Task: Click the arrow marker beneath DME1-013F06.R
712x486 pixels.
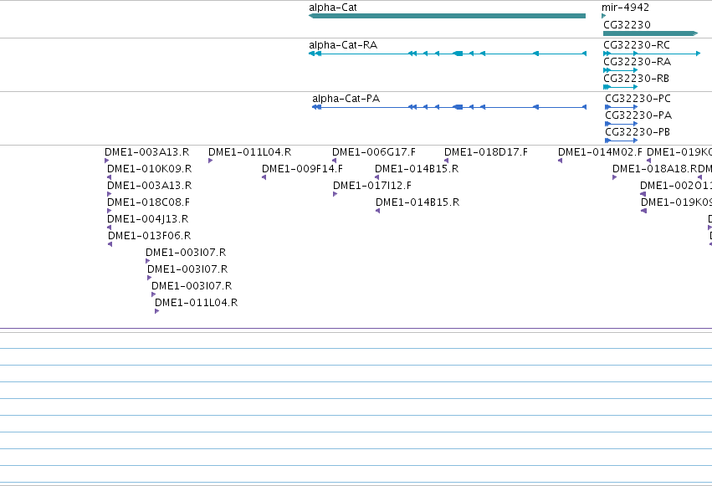Action: (x=110, y=244)
